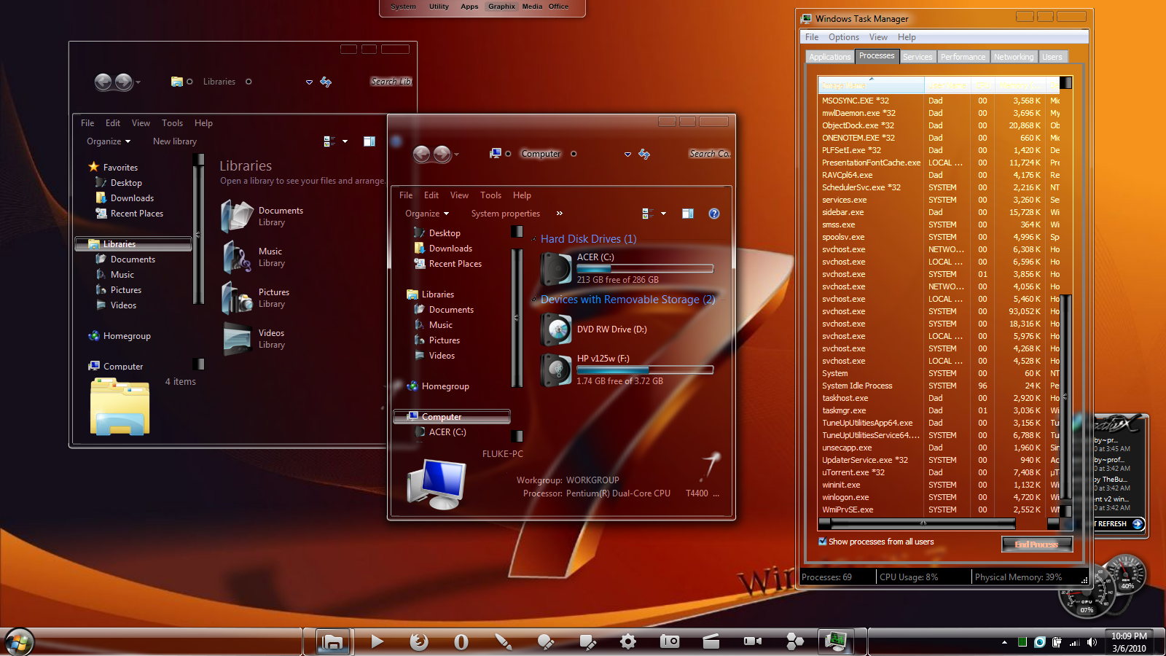Image resolution: width=1166 pixels, height=656 pixels.
Task: Select uTorrent.exe *32 process row
Action: pos(939,472)
